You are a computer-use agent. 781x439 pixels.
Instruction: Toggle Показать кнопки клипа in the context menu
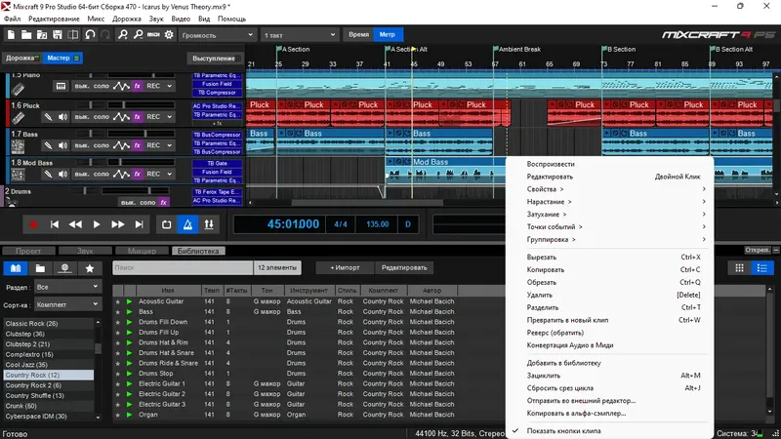click(x=563, y=431)
